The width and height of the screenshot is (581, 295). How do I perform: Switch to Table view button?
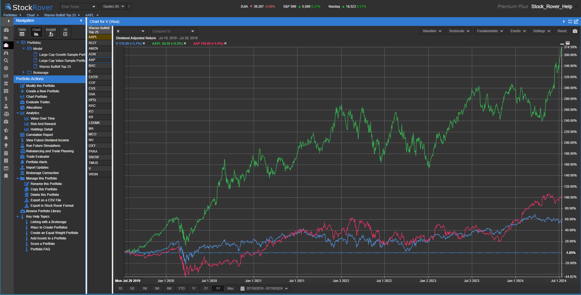(22, 32)
